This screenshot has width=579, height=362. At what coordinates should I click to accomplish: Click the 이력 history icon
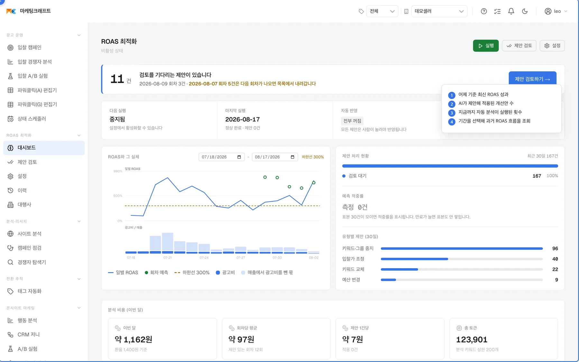[10, 190]
